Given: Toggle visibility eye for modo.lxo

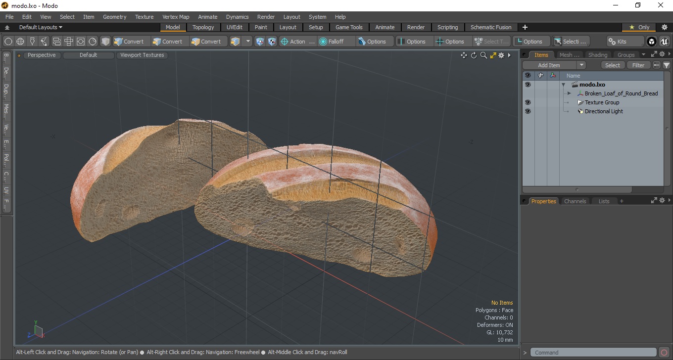Looking at the screenshot, I should (528, 85).
